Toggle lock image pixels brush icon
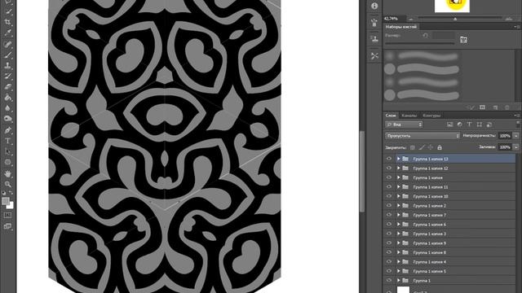The height and width of the screenshot is (293, 522). pos(422,147)
